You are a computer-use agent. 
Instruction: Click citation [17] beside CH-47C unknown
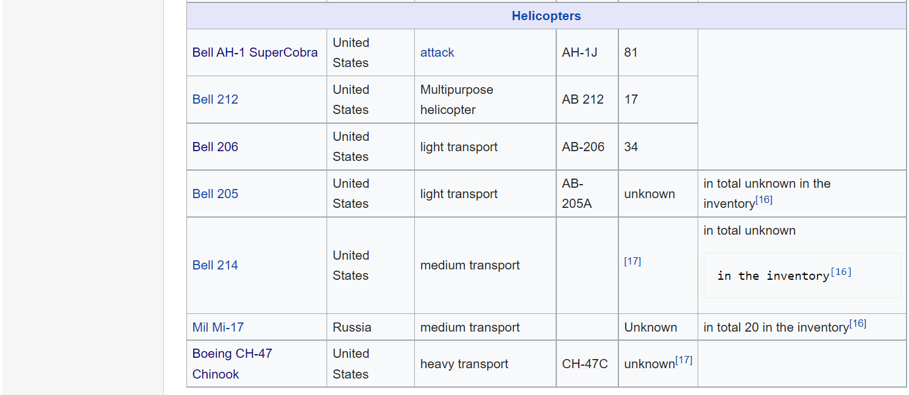[x=684, y=360]
